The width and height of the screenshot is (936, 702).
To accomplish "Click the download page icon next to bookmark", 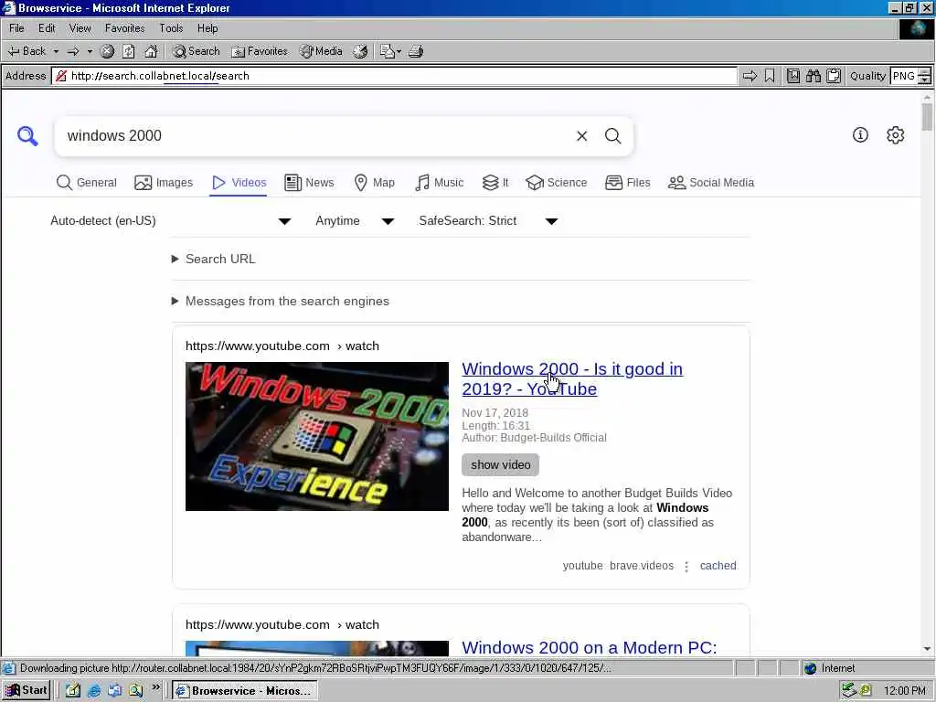I will (793, 76).
